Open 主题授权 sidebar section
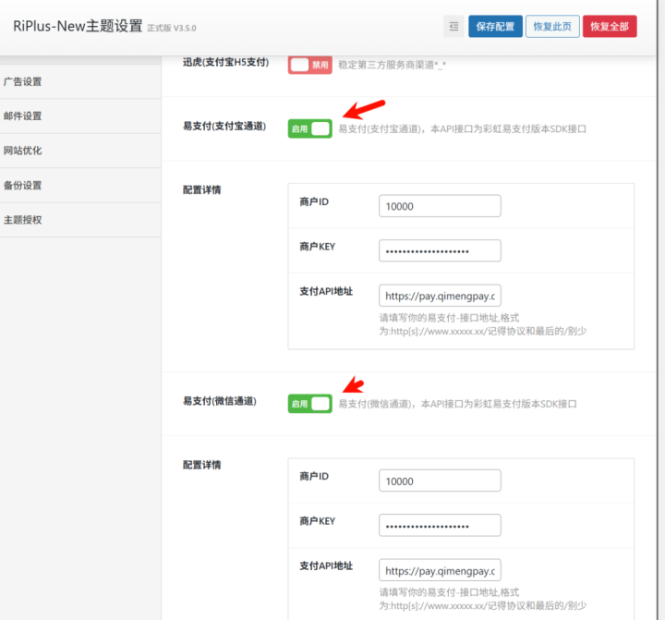665x620 pixels. [80, 220]
